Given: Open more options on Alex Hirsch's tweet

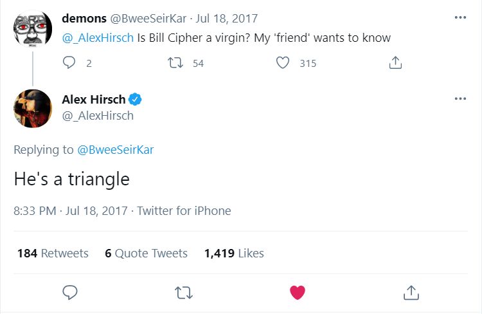Looking at the screenshot, I should click(x=460, y=99).
